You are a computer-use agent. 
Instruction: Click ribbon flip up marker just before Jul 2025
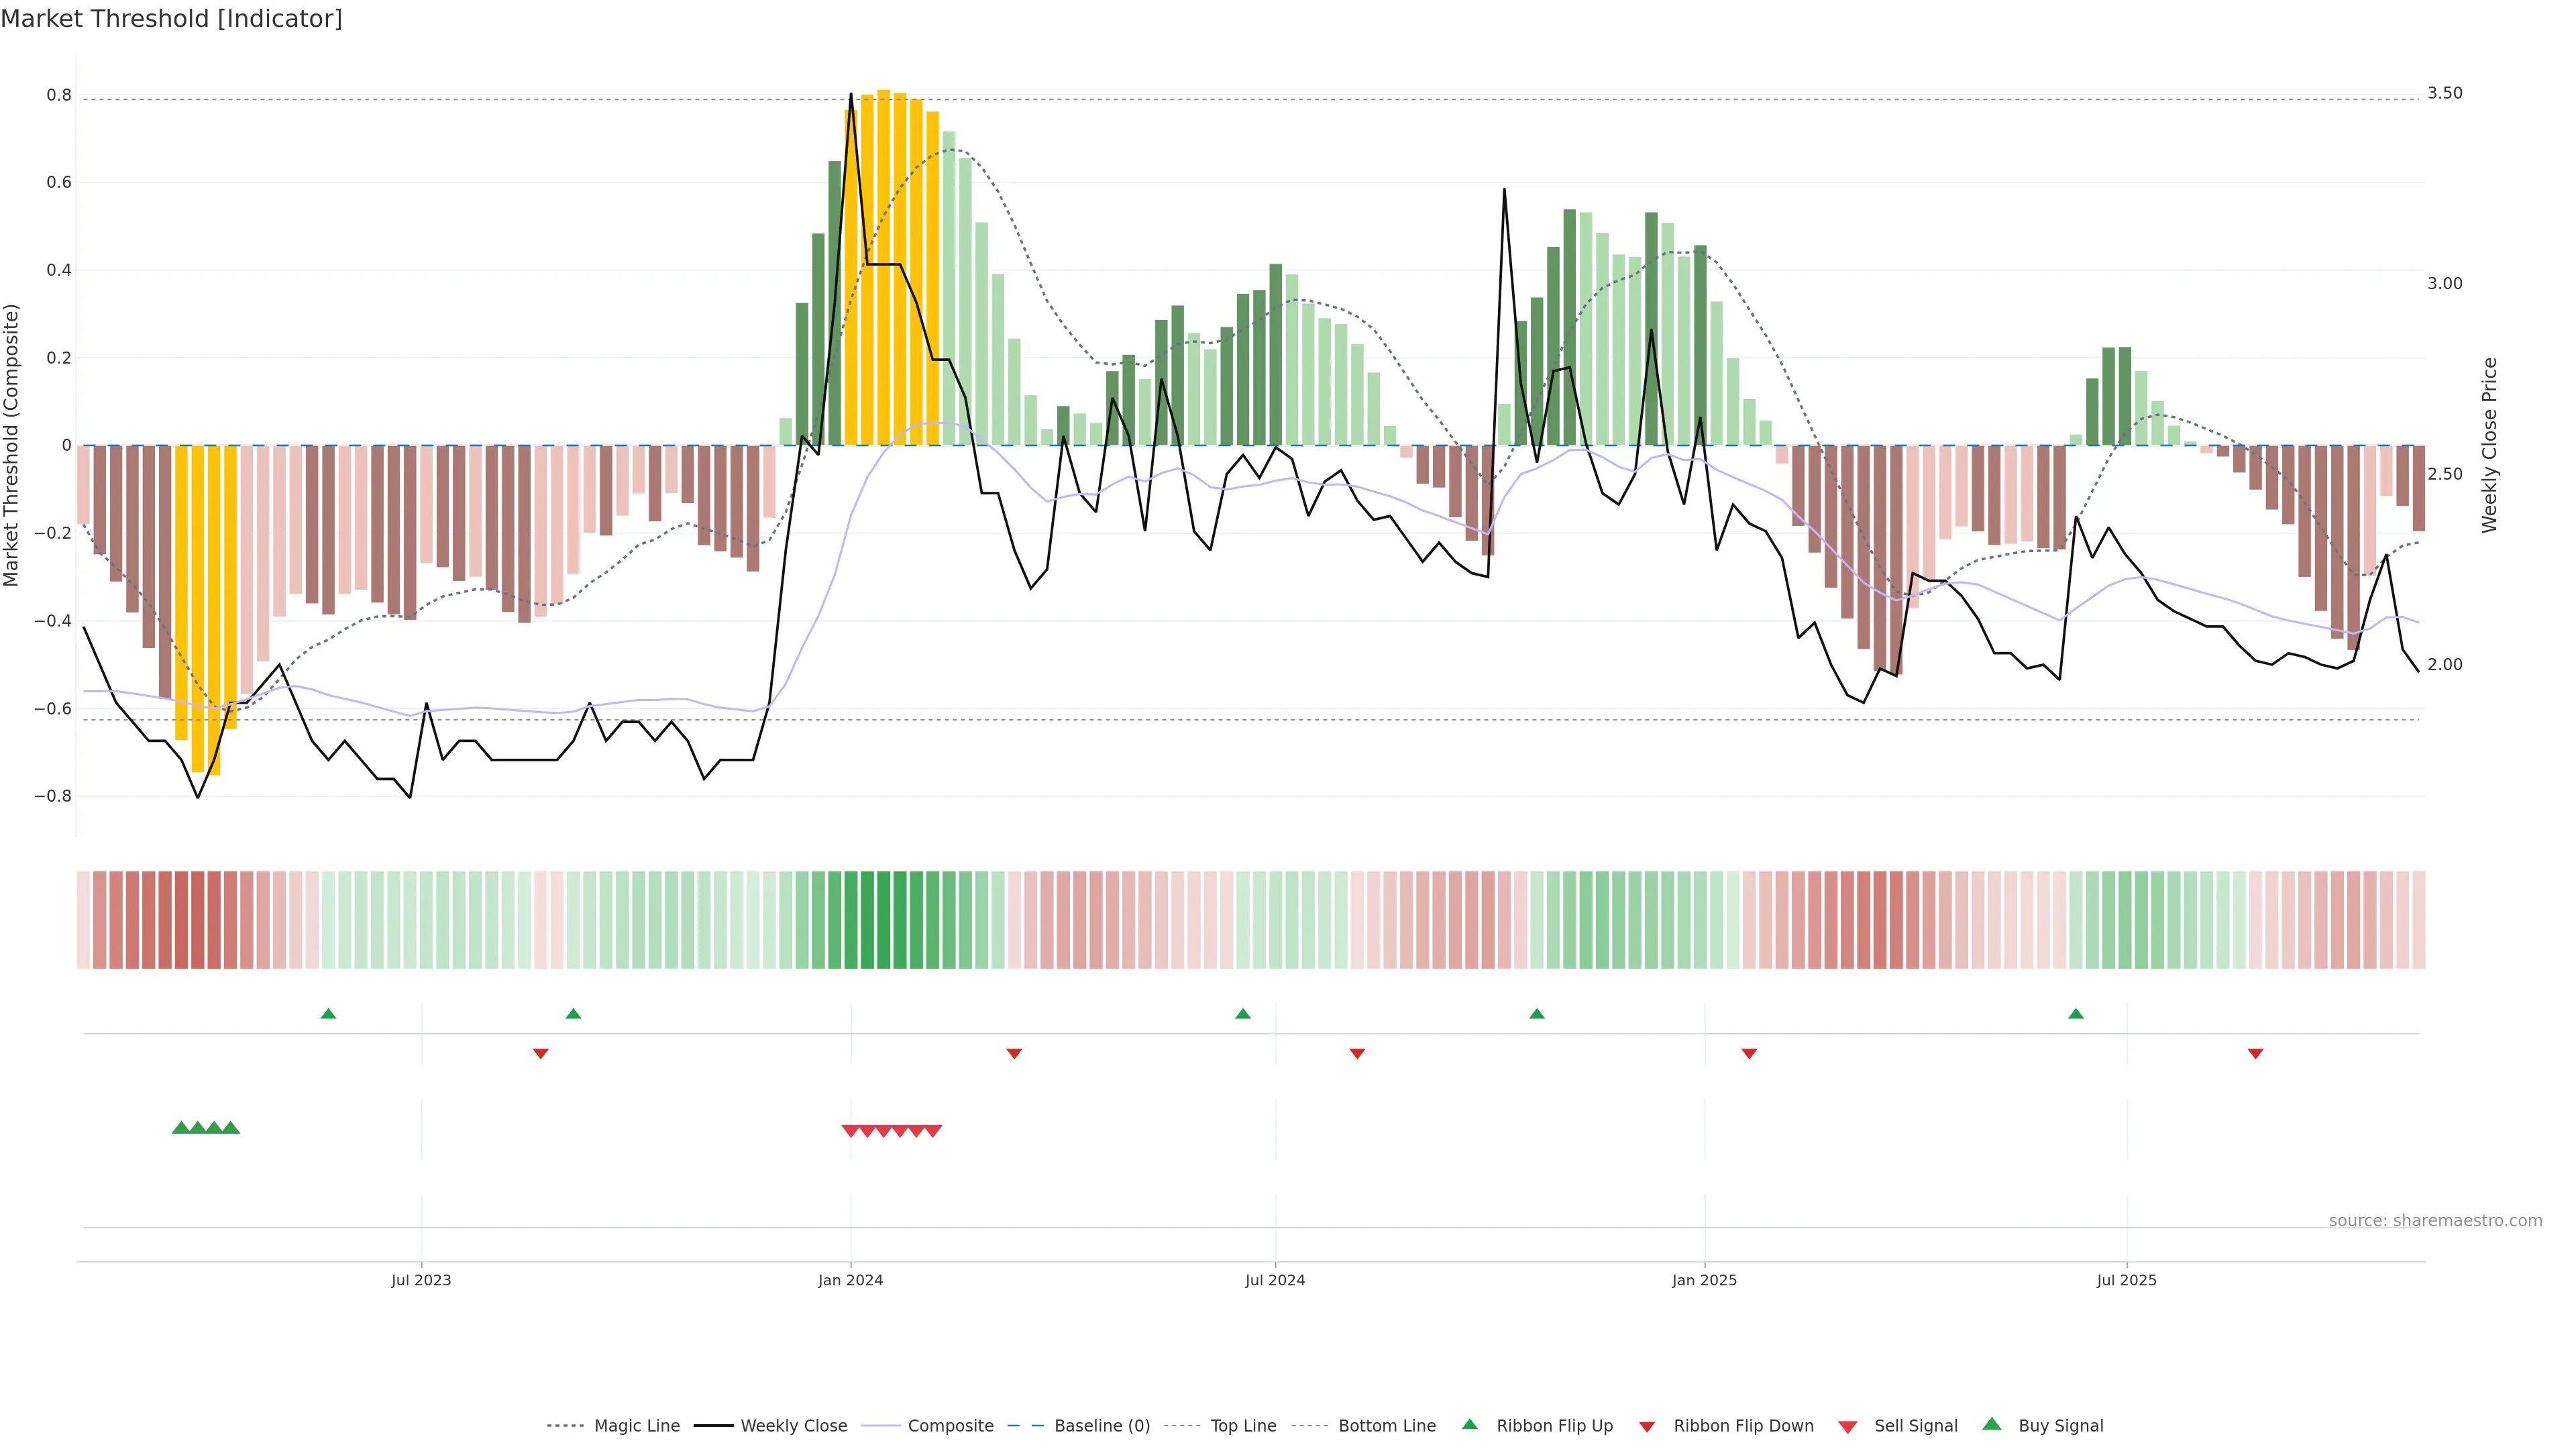(2076, 1014)
